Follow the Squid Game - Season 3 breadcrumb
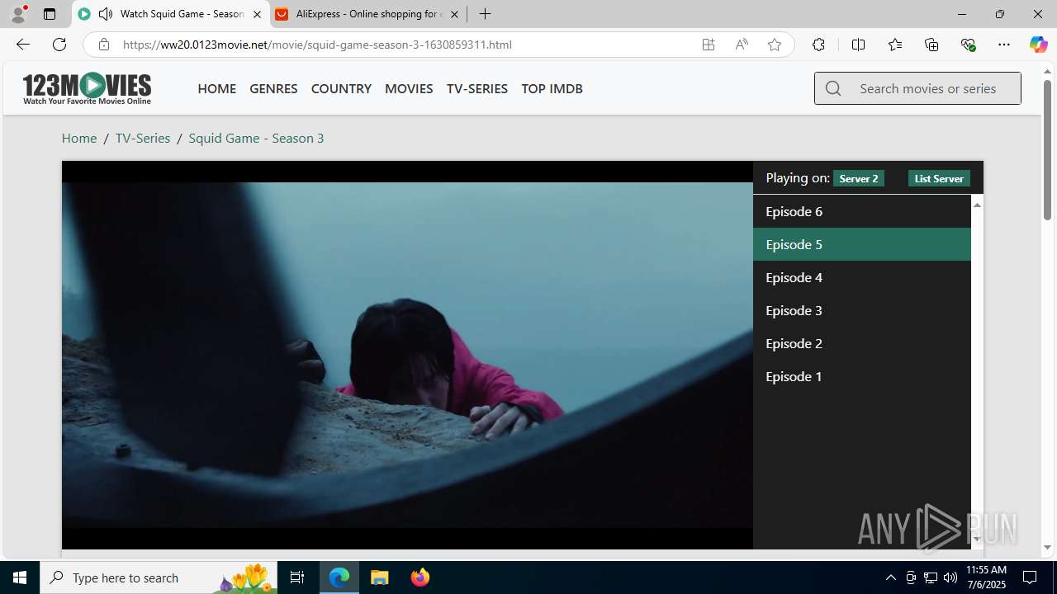Image resolution: width=1057 pixels, height=594 pixels. point(256,138)
